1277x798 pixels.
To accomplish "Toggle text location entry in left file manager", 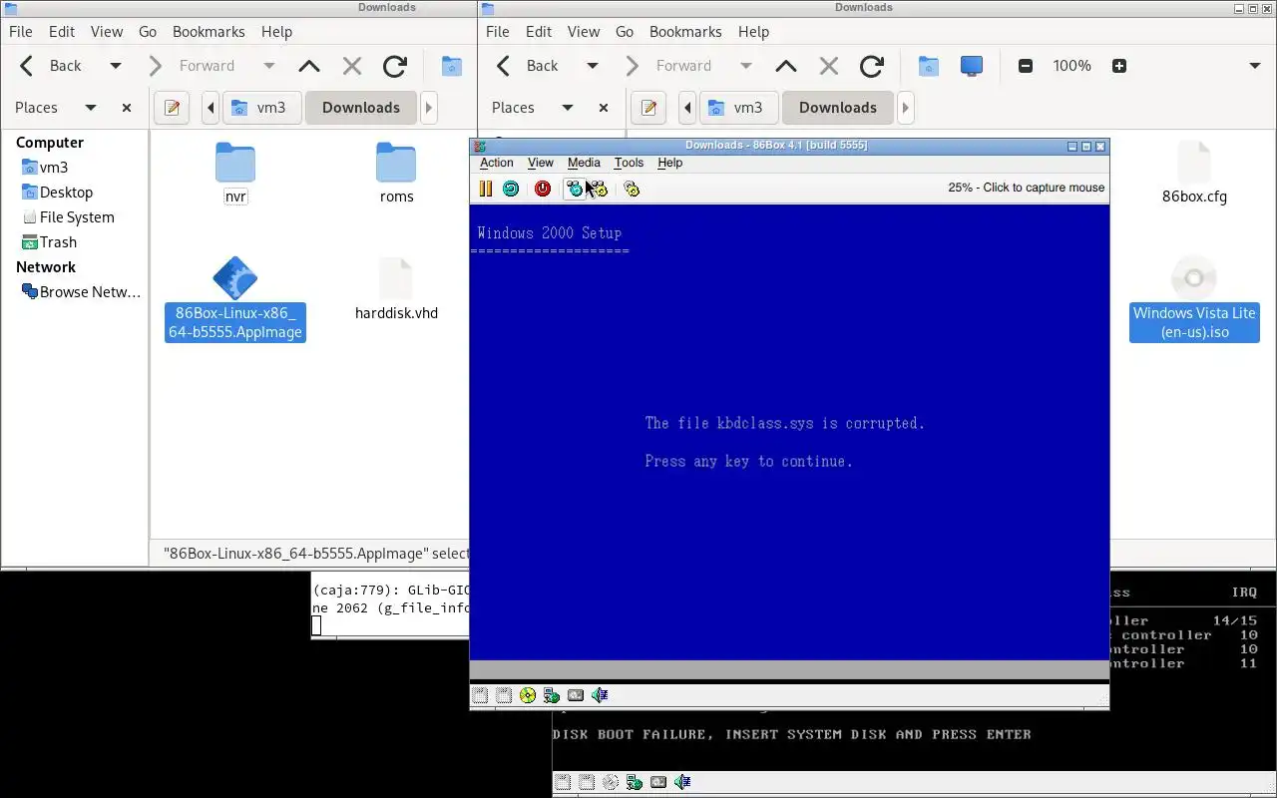I will click(172, 108).
